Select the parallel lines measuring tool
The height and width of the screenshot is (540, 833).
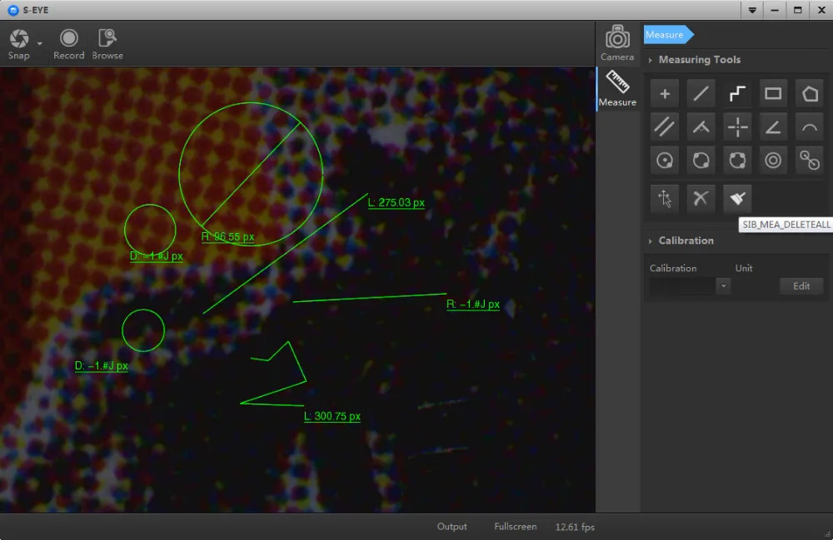click(x=665, y=127)
